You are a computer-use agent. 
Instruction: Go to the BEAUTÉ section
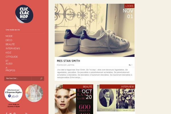point(10,44)
